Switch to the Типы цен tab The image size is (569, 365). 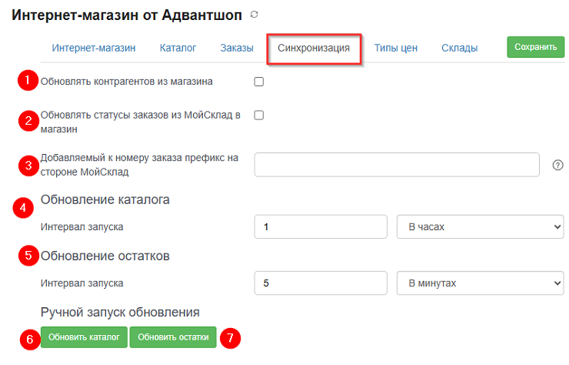395,48
